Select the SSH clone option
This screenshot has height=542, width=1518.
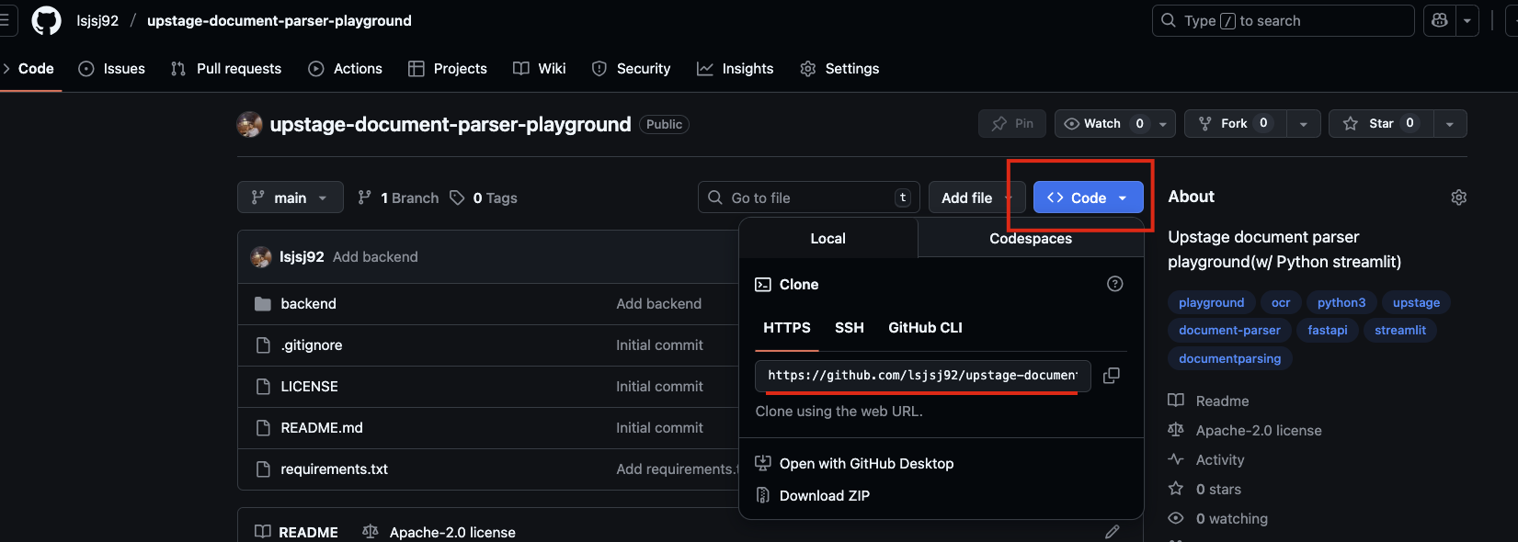[850, 328]
